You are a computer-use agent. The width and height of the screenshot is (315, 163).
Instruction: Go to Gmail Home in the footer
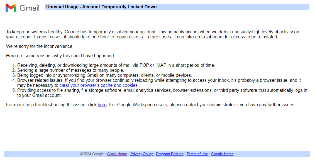[x=117, y=154]
